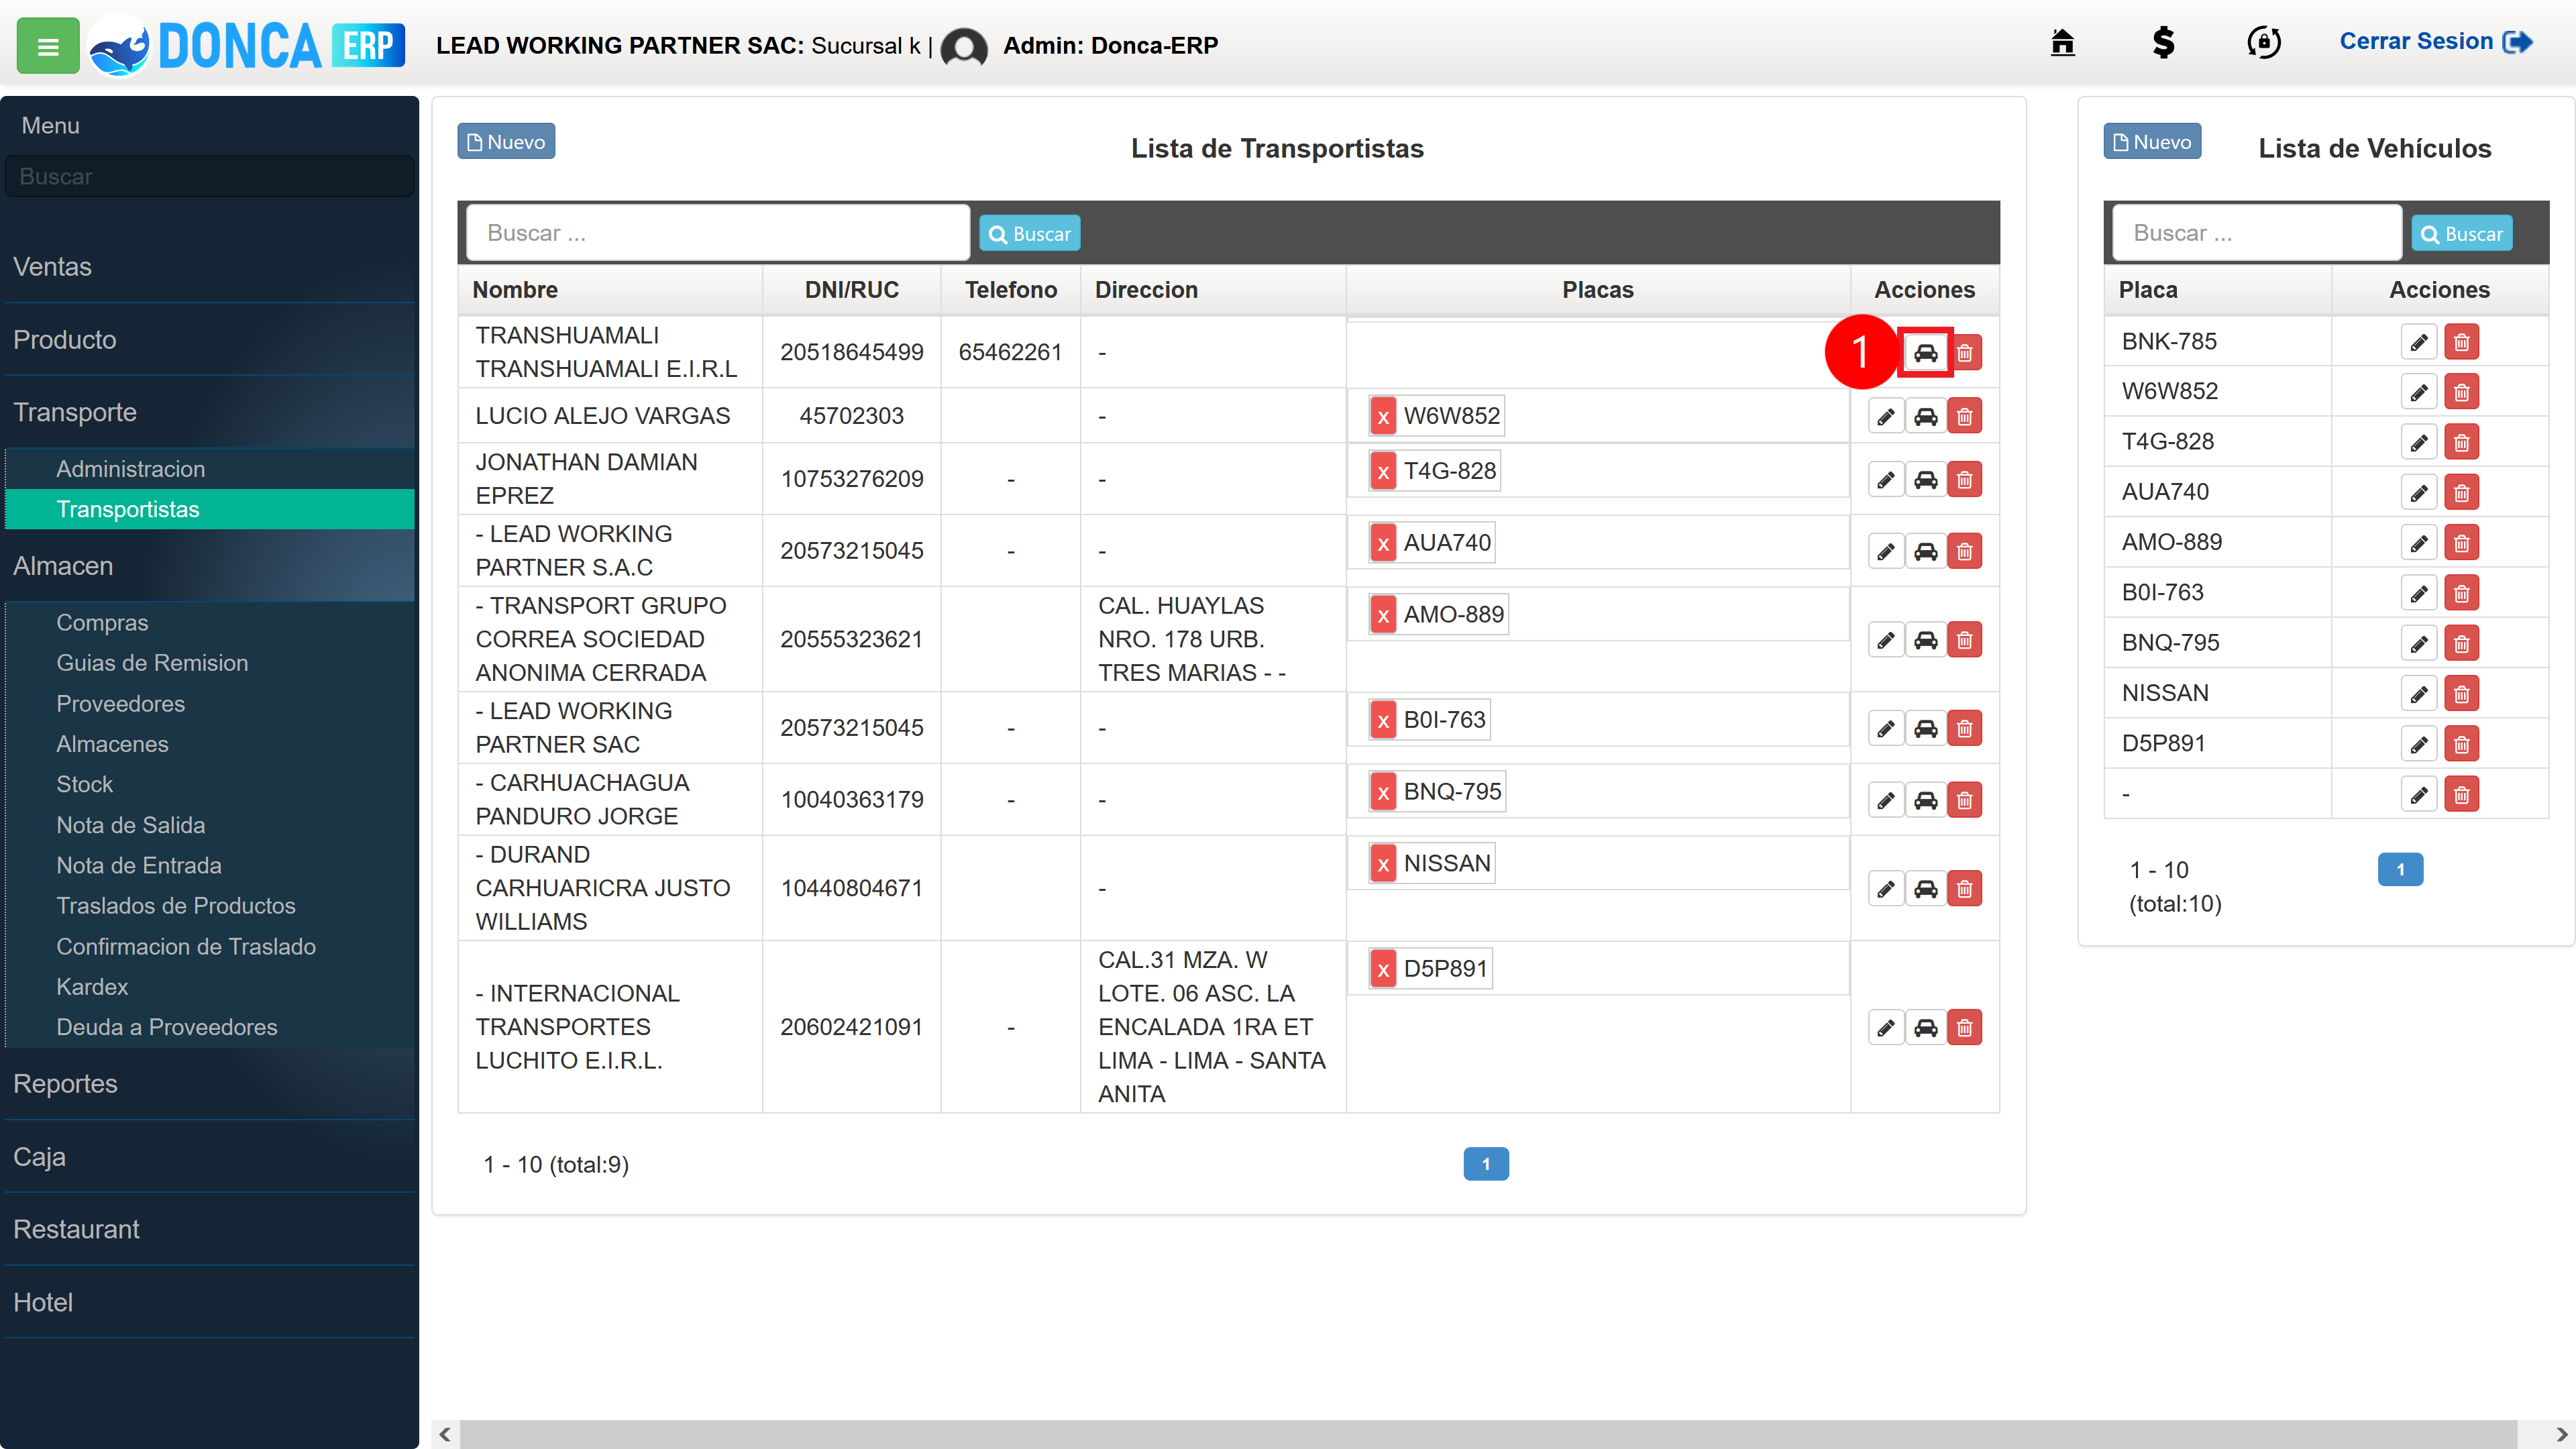The height and width of the screenshot is (1449, 2576).
Task: Delete vehicle D5P891 from vehicle list
Action: 2461,744
